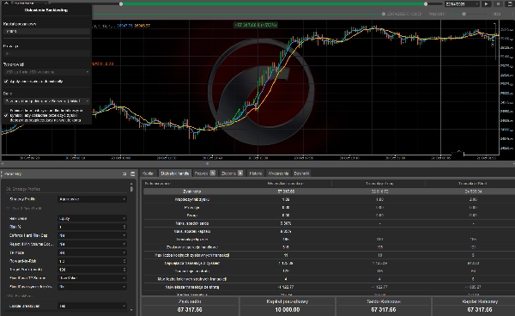Click the Saldo Końcowe summary box
The height and width of the screenshot is (316, 515).
point(384,306)
